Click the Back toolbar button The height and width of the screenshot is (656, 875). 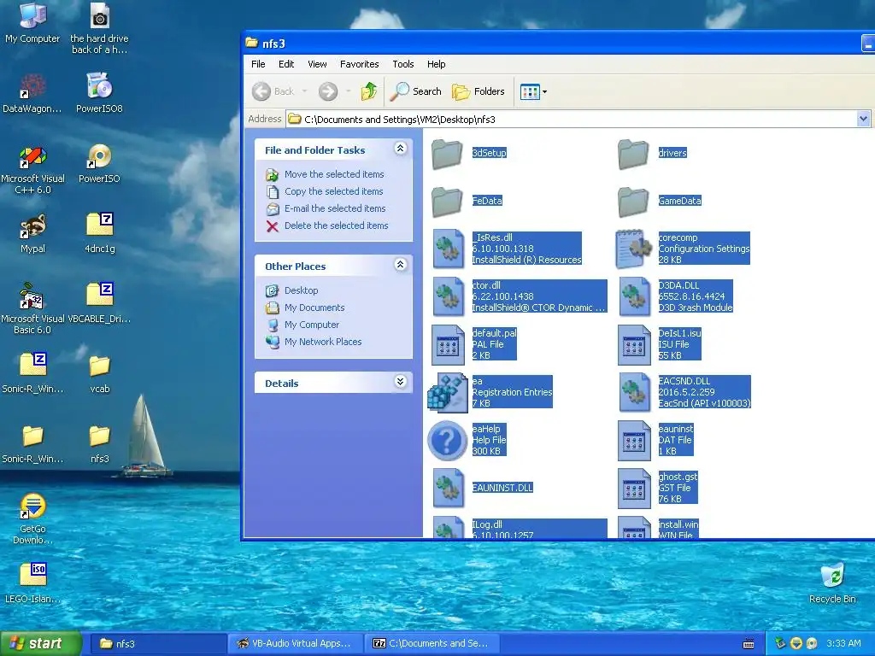273,91
